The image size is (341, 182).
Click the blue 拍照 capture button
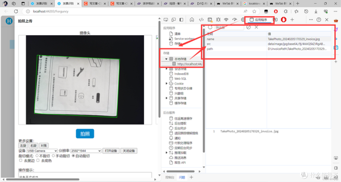click(x=85, y=134)
